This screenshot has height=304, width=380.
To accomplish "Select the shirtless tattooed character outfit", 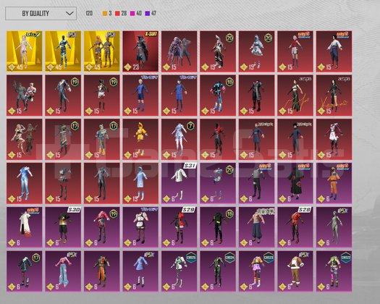I will (x=257, y=227).
